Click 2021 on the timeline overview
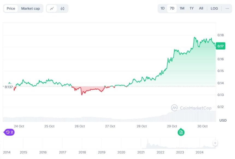This screenshot has height=159, width=235. click(x=141, y=152)
